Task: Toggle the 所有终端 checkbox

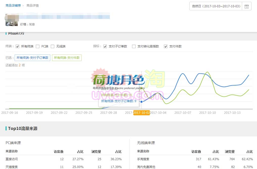Action: (17, 46)
